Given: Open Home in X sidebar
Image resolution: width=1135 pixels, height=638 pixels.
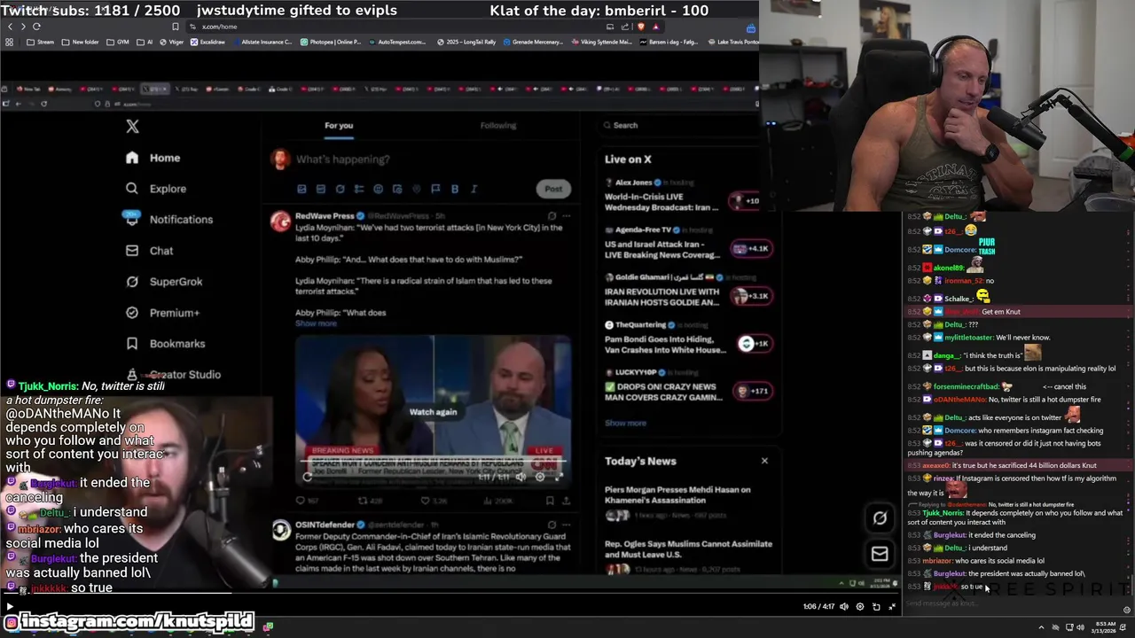Looking at the screenshot, I should 153,158.
